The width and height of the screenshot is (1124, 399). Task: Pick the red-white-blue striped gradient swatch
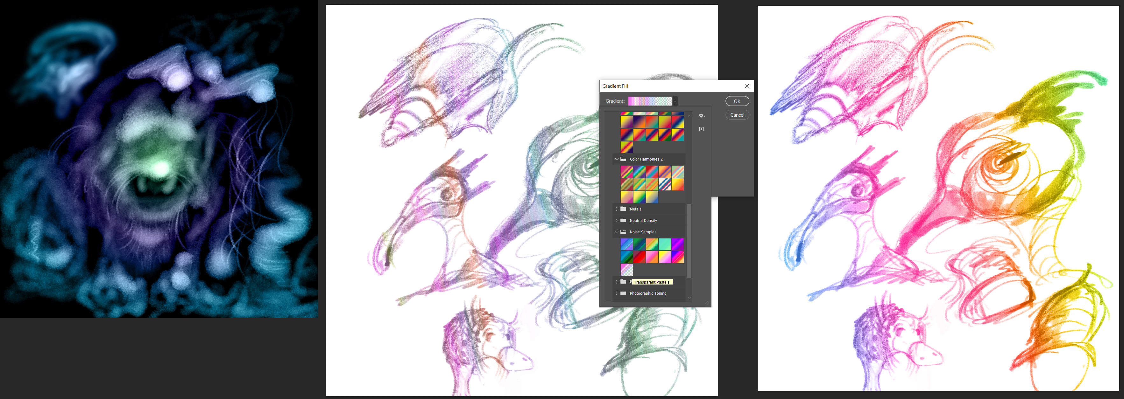click(665, 184)
